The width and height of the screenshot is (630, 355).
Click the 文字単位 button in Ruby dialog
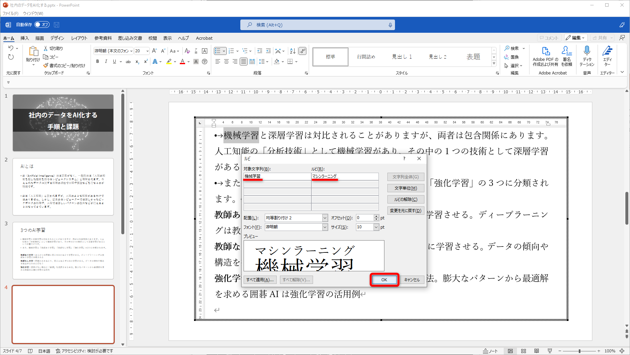coord(406,188)
